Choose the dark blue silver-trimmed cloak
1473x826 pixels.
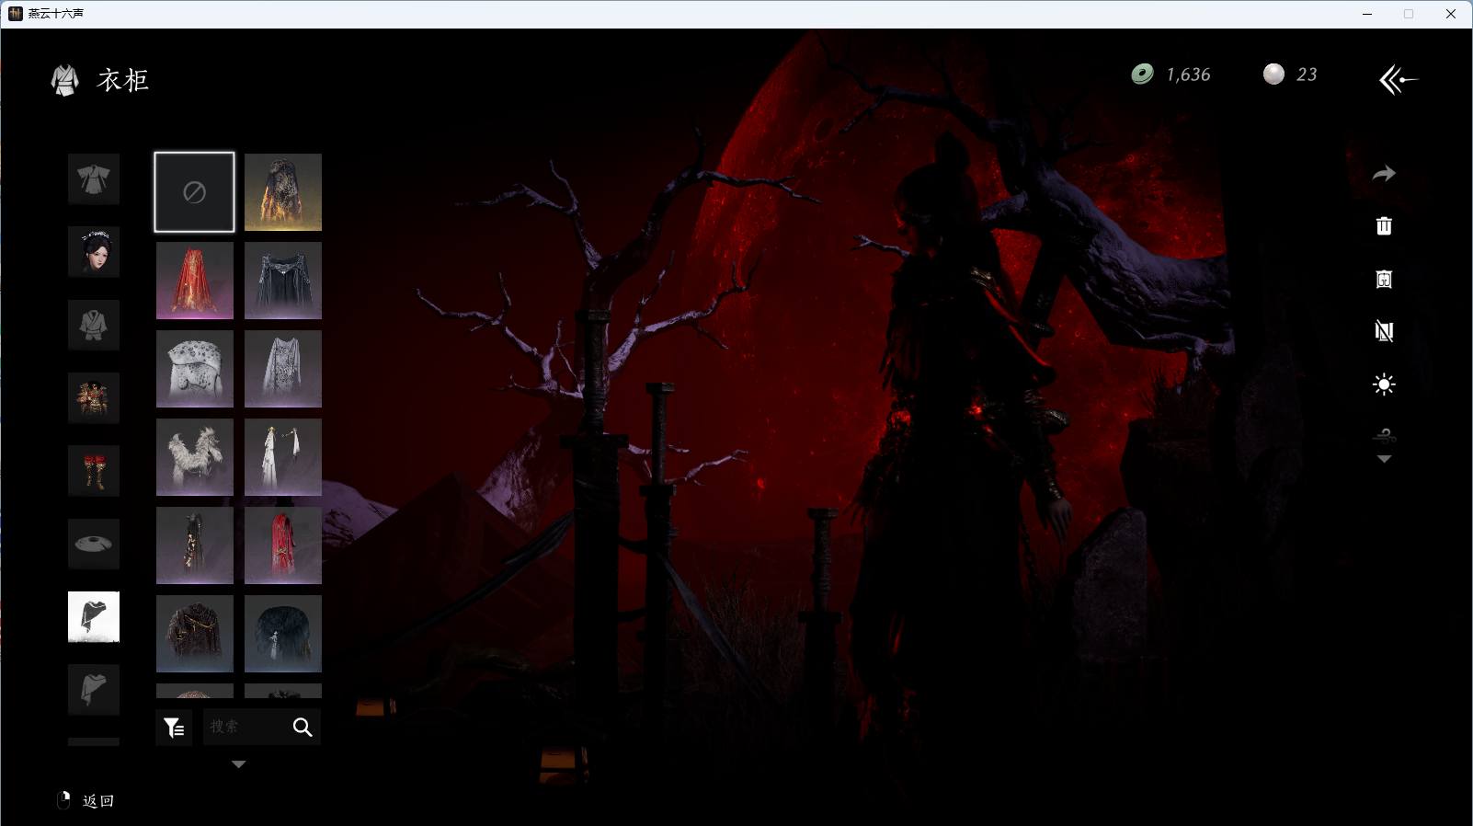coord(283,281)
